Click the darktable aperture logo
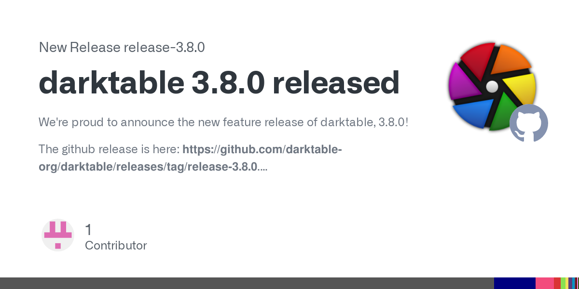This screenshot has height=289, width=579. 492,87
